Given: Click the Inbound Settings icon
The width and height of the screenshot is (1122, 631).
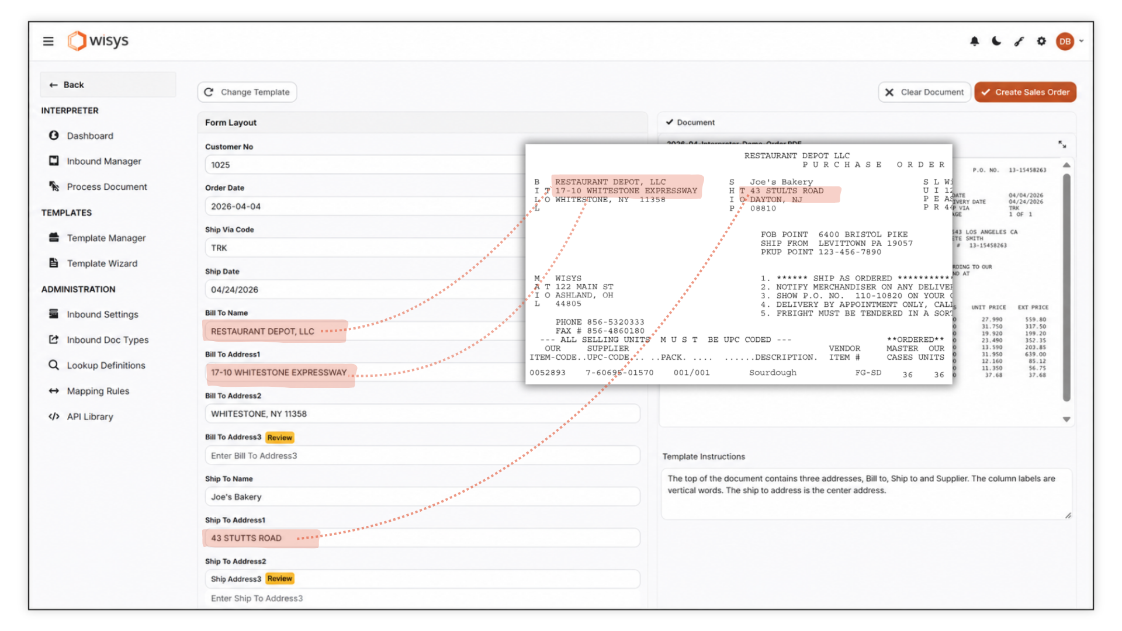Looking at the screenshot, I should click(x=54, y=314).
